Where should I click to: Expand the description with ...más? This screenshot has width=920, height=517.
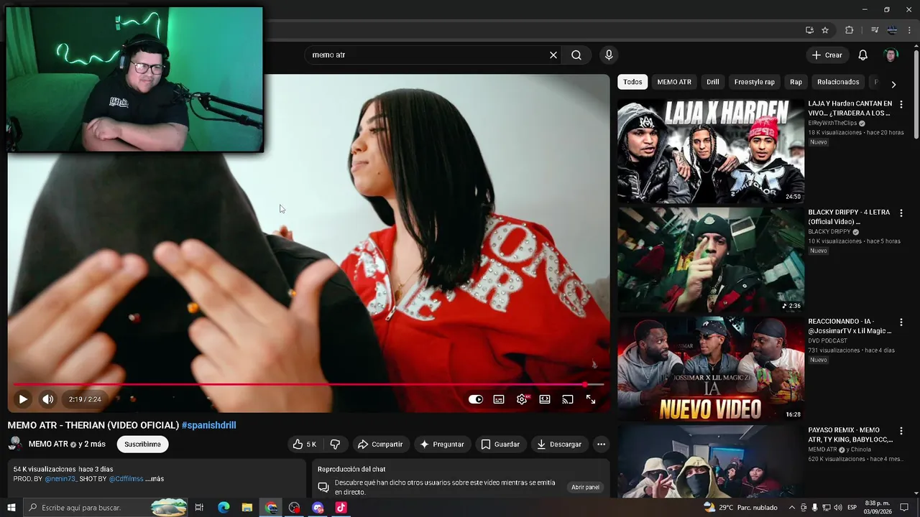click(155, 479)
